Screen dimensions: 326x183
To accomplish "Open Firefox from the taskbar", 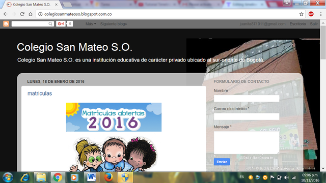I will pyautogui.click(x=108, y=177).
